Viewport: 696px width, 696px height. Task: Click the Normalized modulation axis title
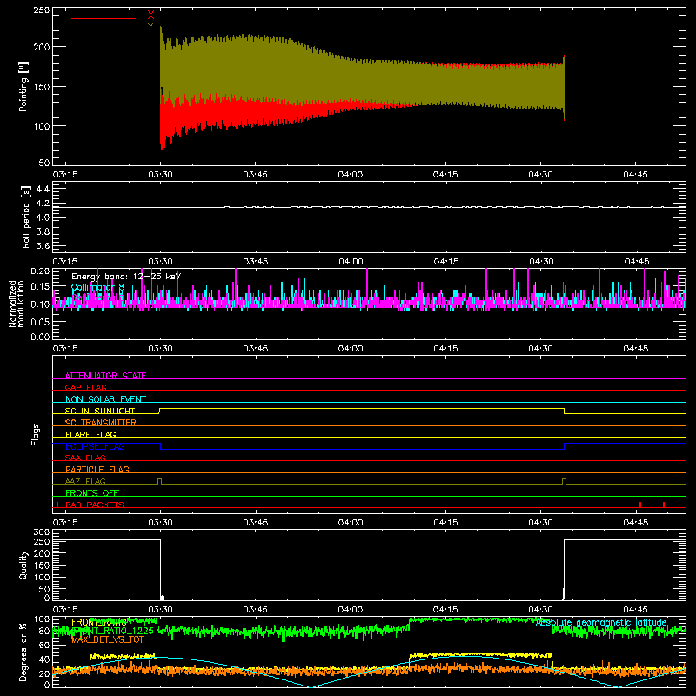pyautogui.click(x=17, y=304)
